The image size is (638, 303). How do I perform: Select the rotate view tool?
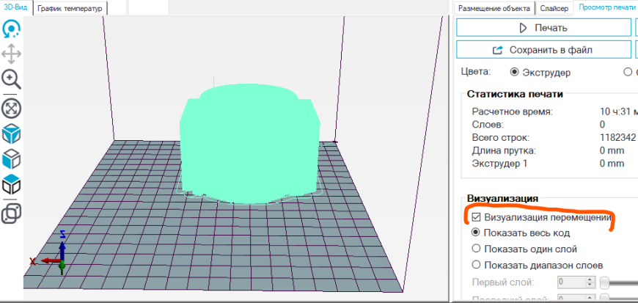click(x=12, y=29)
